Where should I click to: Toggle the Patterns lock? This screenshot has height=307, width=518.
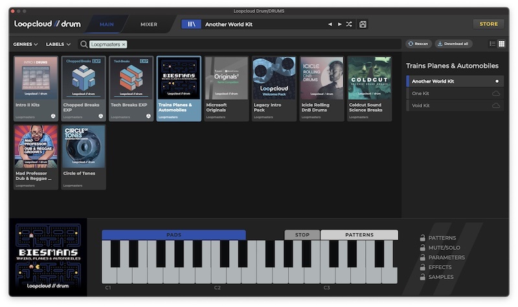click(422, 238)
